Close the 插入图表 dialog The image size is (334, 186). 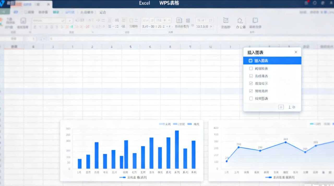coord(296,52)
